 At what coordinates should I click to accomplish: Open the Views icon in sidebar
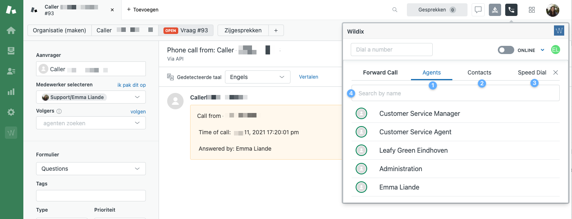(11, 51)
